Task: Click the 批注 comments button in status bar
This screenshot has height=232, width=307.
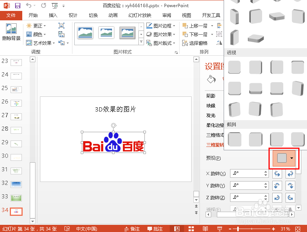Action: [x=155, y=229]
